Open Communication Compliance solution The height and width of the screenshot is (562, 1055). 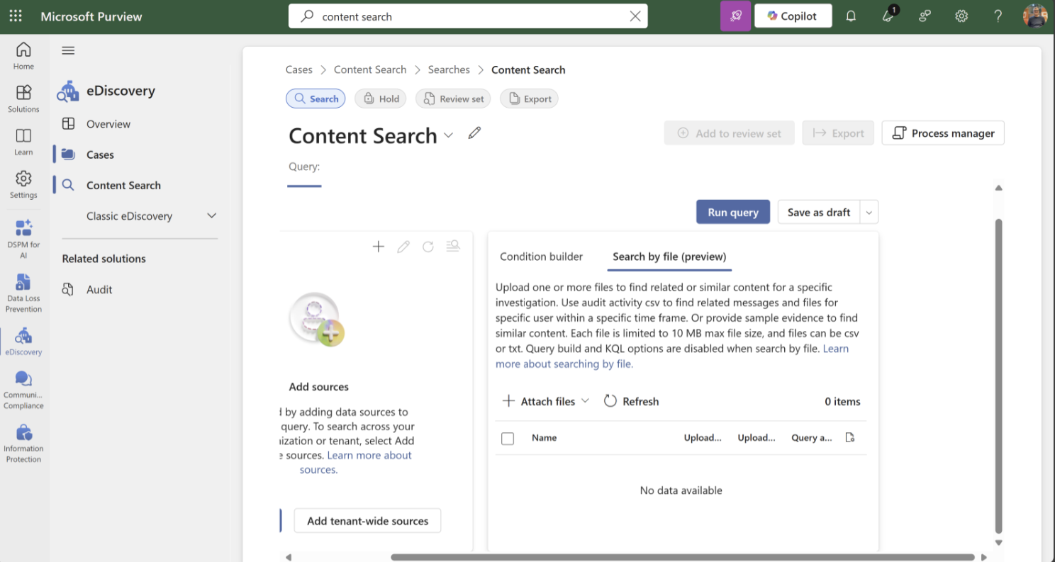[23, 389]
